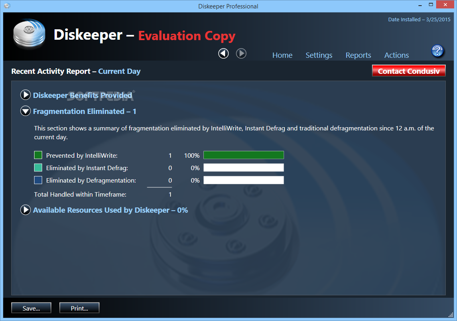Click the title bar application icon

pyautogui.click(x=7, y=6)
